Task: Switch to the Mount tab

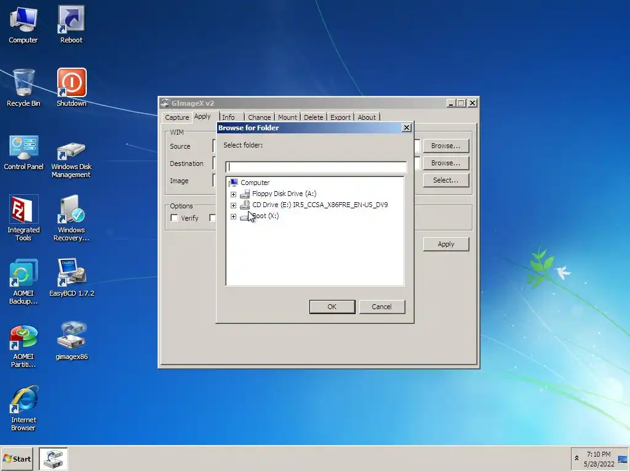Action: click(x=287, y=117)
